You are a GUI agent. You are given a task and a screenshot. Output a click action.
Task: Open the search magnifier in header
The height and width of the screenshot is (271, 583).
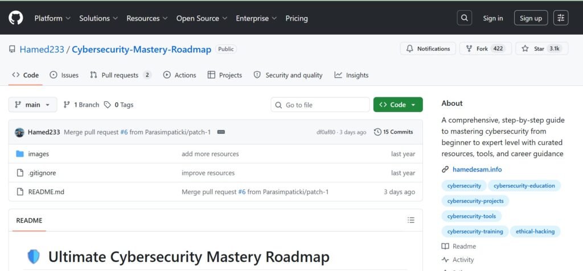click(x=465, y=18)
